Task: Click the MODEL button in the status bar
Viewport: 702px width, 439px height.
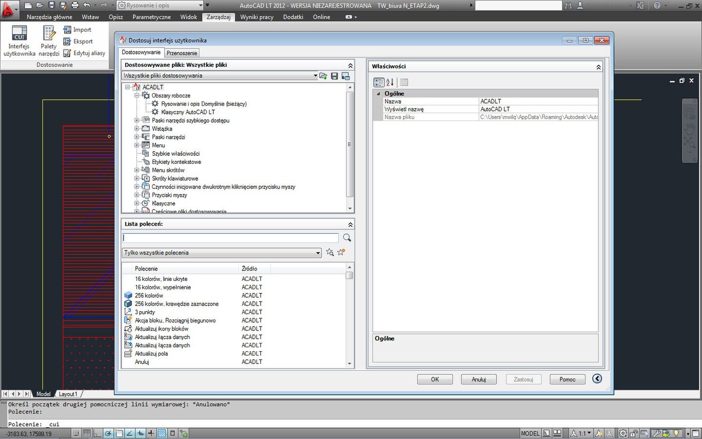Action: coord(530,433)
